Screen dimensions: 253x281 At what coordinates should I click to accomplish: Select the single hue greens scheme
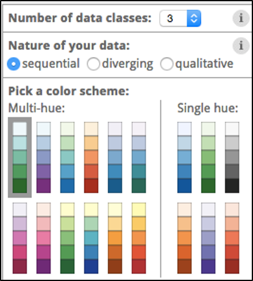click(x=208, y=158)
